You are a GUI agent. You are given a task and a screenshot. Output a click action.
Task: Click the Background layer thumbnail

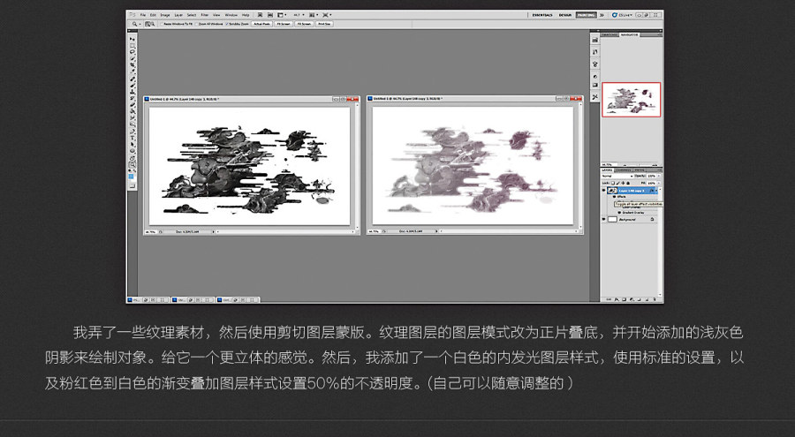point(612,219)
